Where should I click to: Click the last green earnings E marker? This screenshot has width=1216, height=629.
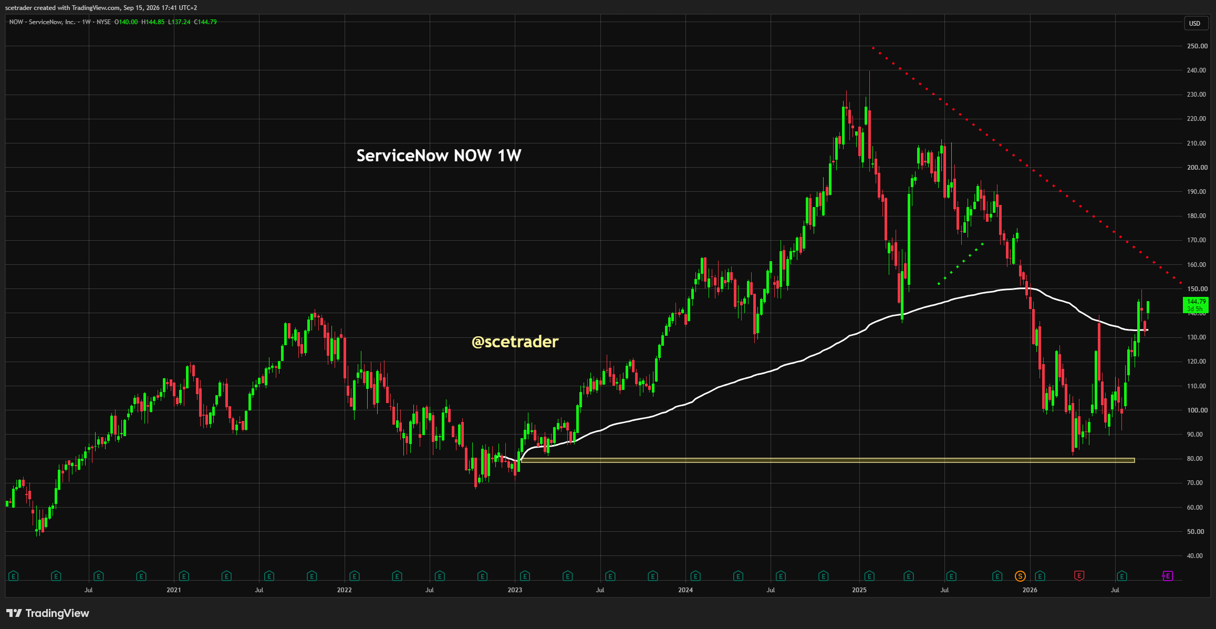1121,576
